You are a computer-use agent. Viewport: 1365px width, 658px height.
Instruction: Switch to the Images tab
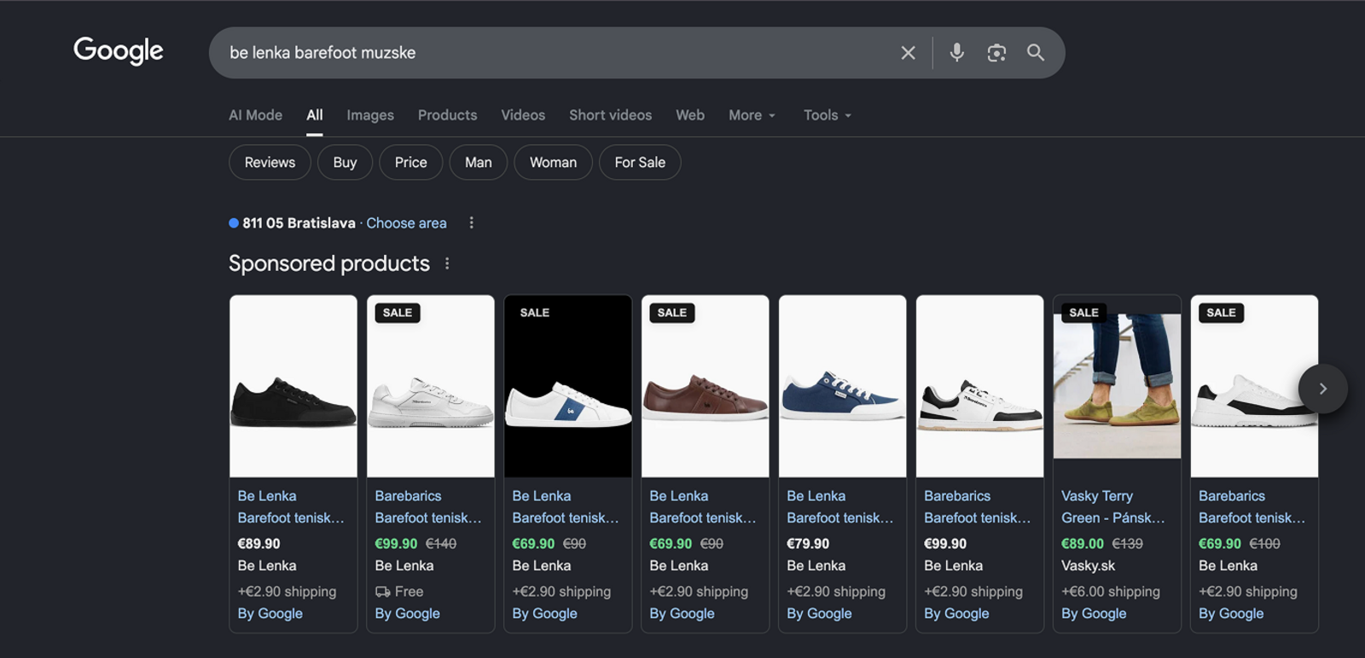tap(370, 115)
